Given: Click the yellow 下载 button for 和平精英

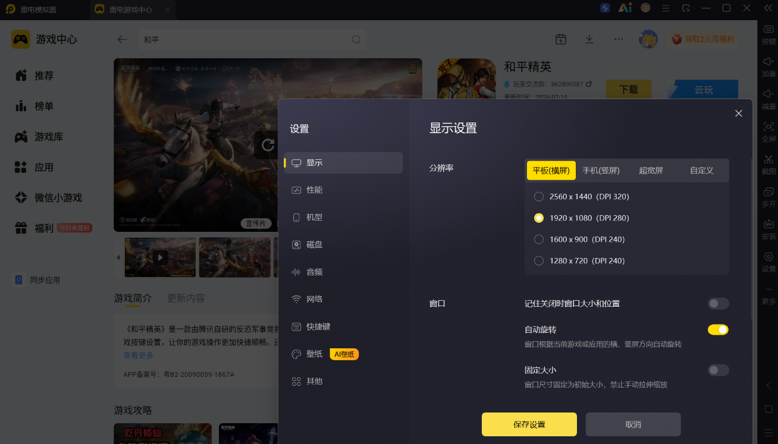Looking at the screenshot, I should tap(629, 90).
